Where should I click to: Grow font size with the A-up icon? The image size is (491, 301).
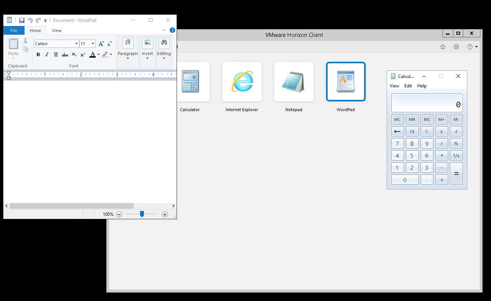coord(101,44)
